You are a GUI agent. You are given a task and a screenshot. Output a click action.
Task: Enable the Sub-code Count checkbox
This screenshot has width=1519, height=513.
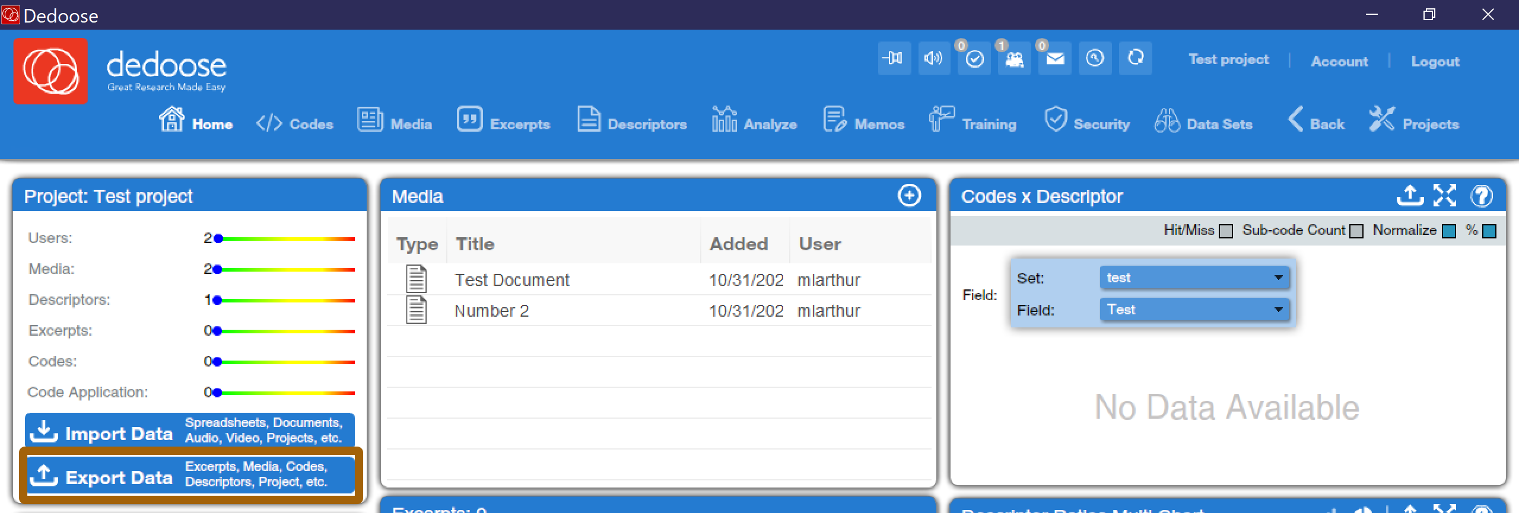point(1356,231)
